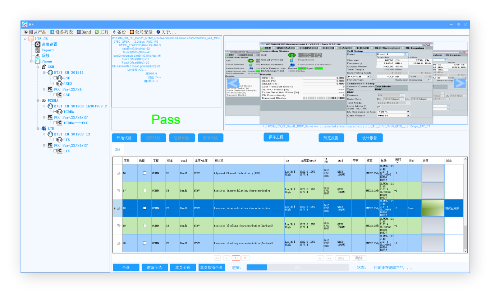This screenshot has height=298, width=495.
Task: Click the 本页取消全选 button
Action: 211,267
